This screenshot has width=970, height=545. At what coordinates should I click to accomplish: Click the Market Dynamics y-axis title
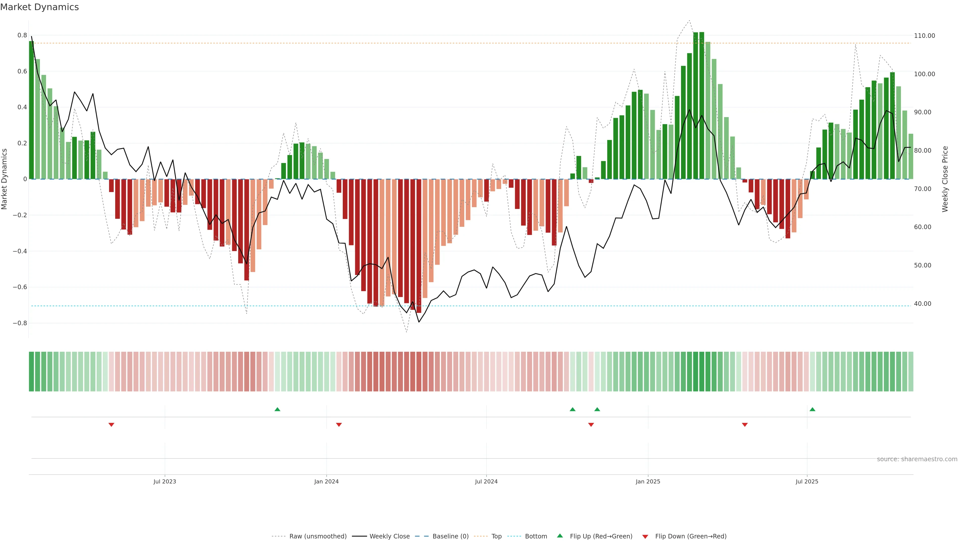coord(5,179)
